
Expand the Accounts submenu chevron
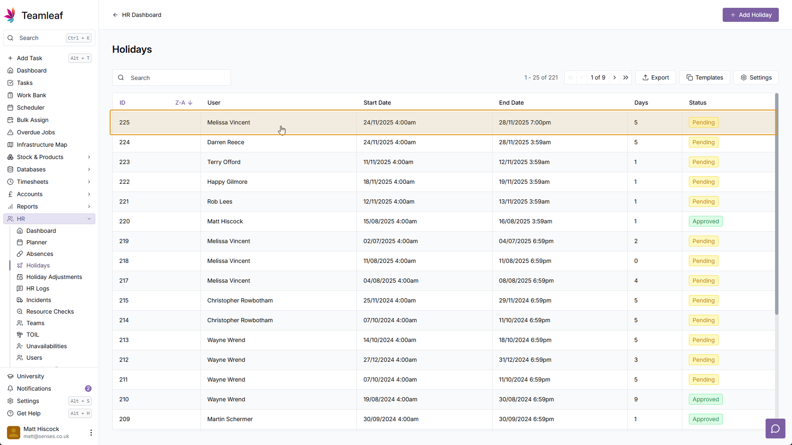pyautogui.click(x=89, y=194)
